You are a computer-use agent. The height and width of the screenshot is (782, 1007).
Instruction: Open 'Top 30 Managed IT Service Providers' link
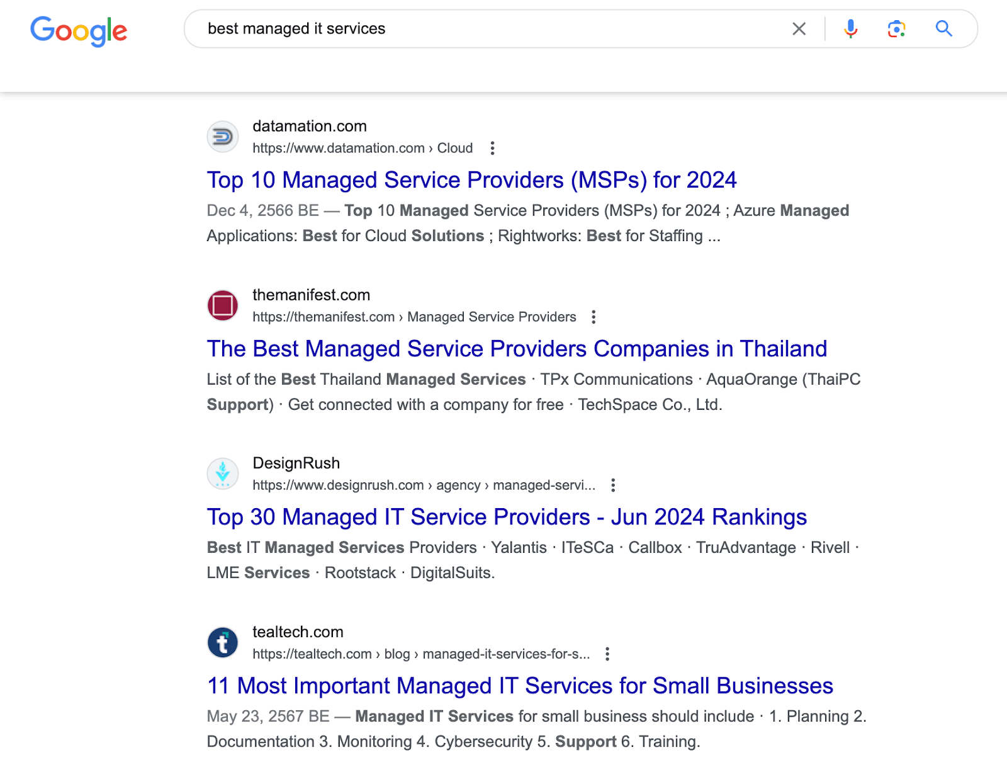pos(507,517)
